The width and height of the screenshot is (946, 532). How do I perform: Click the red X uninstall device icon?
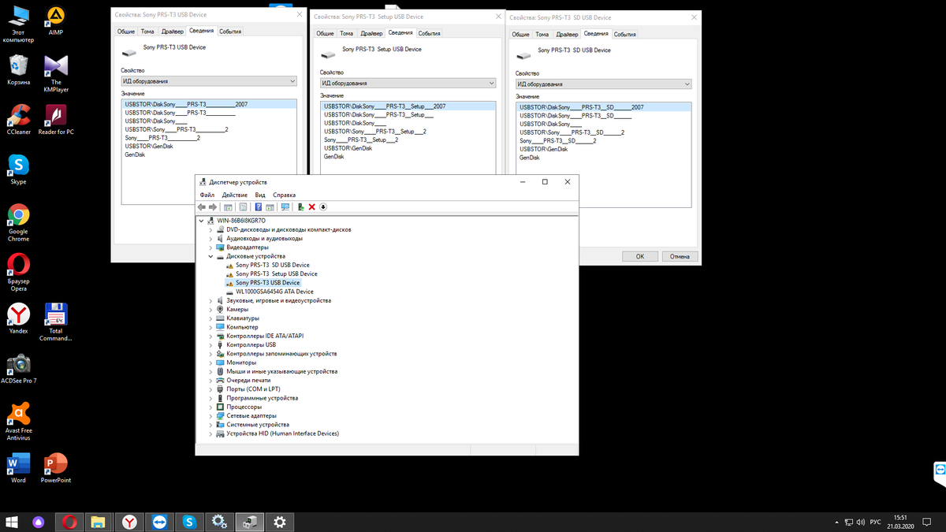pyautogui.click(x=312, y=207)
